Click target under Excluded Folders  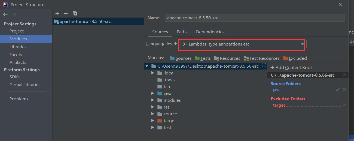click(x=279, y=105)
